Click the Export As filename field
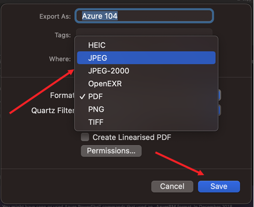The height and width of the screenshot is (207, 254). [144, 16]
